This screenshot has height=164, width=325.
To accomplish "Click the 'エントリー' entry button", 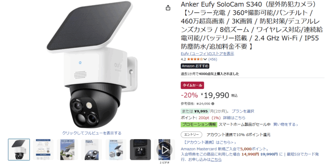I will pyautogui.click(x=191, y=135).
